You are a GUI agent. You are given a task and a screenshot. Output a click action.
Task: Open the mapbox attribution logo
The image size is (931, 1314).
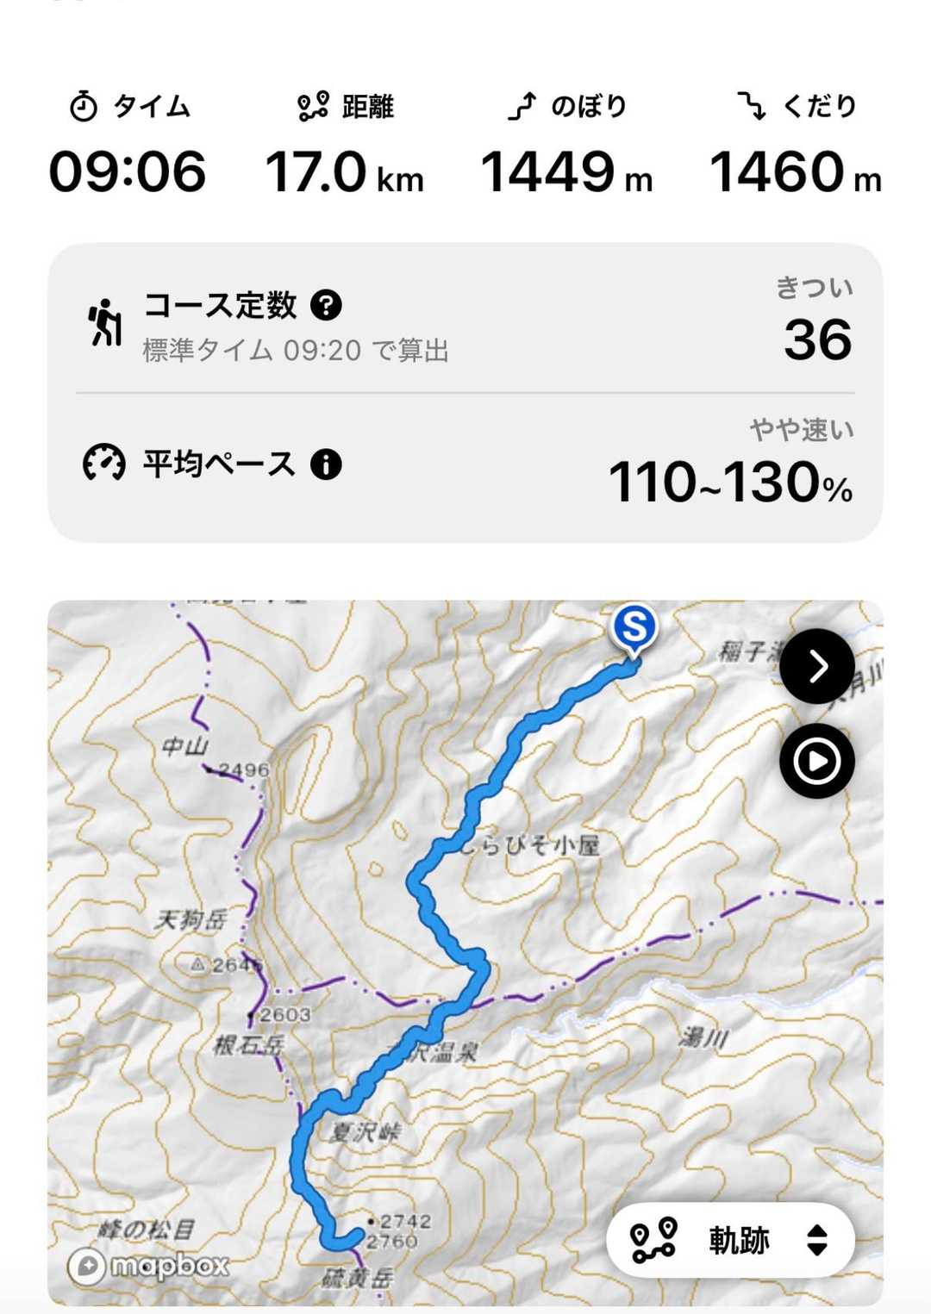pos(148,1265)
